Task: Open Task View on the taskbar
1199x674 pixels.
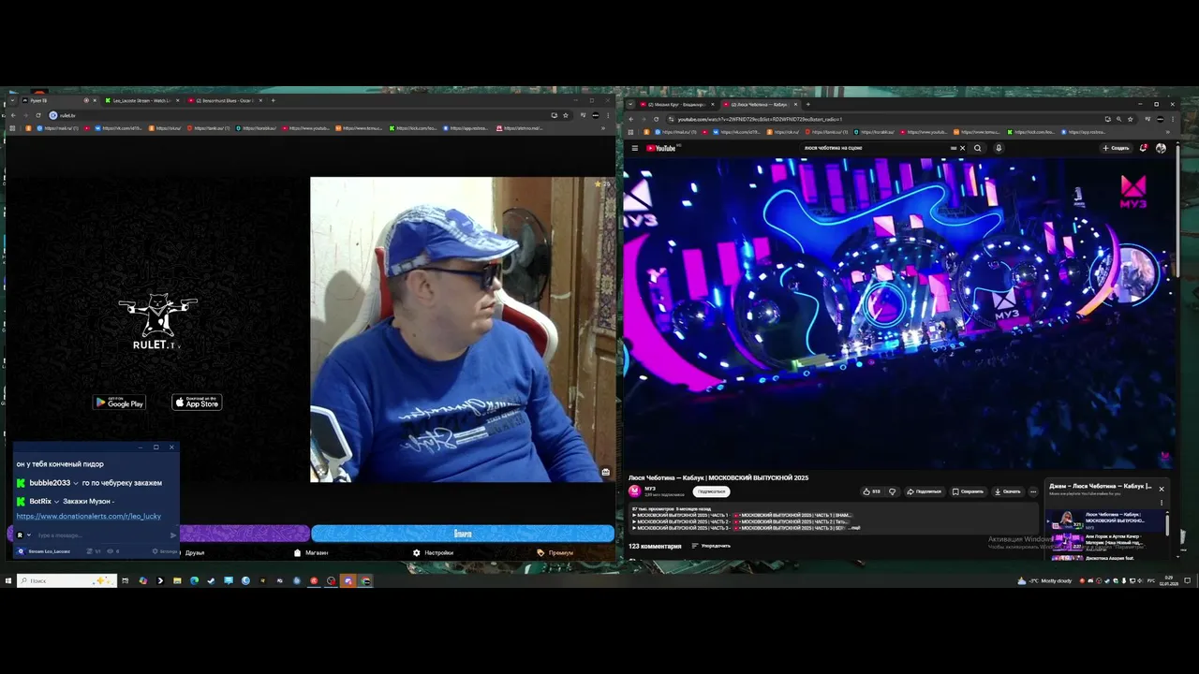Action: (125, 580)
